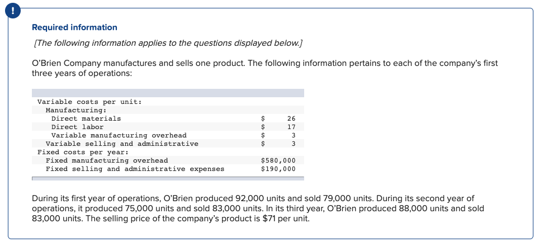Click "Variable manufacturing overhead" label
The height and width of the screenshot is (247, 558).
tap(119, 135)
